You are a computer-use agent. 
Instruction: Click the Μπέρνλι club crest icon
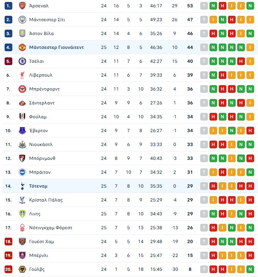click(x=22, y=255)
